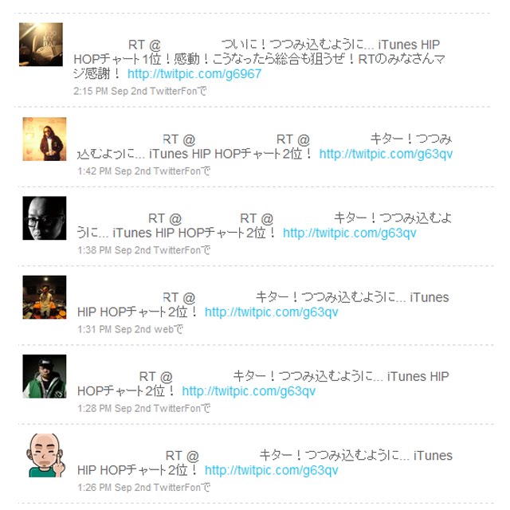Click the 1:31 PM Sep 2nd timestamp

point(114,329)
